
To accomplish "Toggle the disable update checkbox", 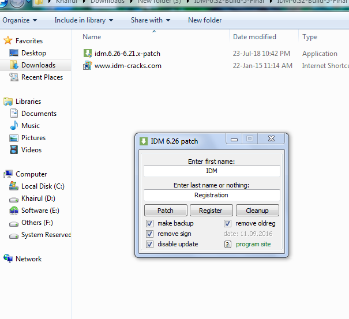I will [149, 244].
